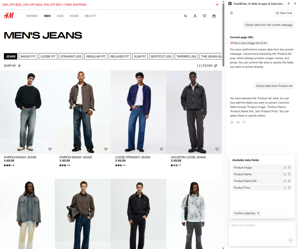298x249 pixels.
Task: Open the Filter panel
Action: tap(207, 66)
